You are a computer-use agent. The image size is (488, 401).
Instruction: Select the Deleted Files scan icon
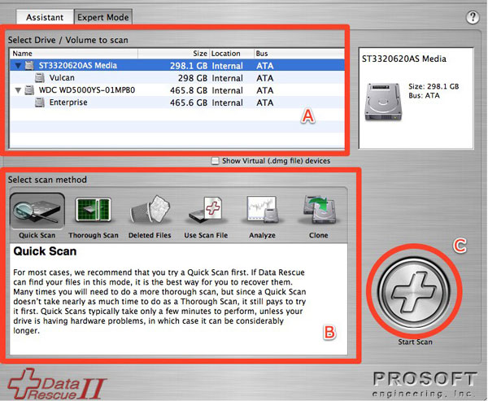150,210
